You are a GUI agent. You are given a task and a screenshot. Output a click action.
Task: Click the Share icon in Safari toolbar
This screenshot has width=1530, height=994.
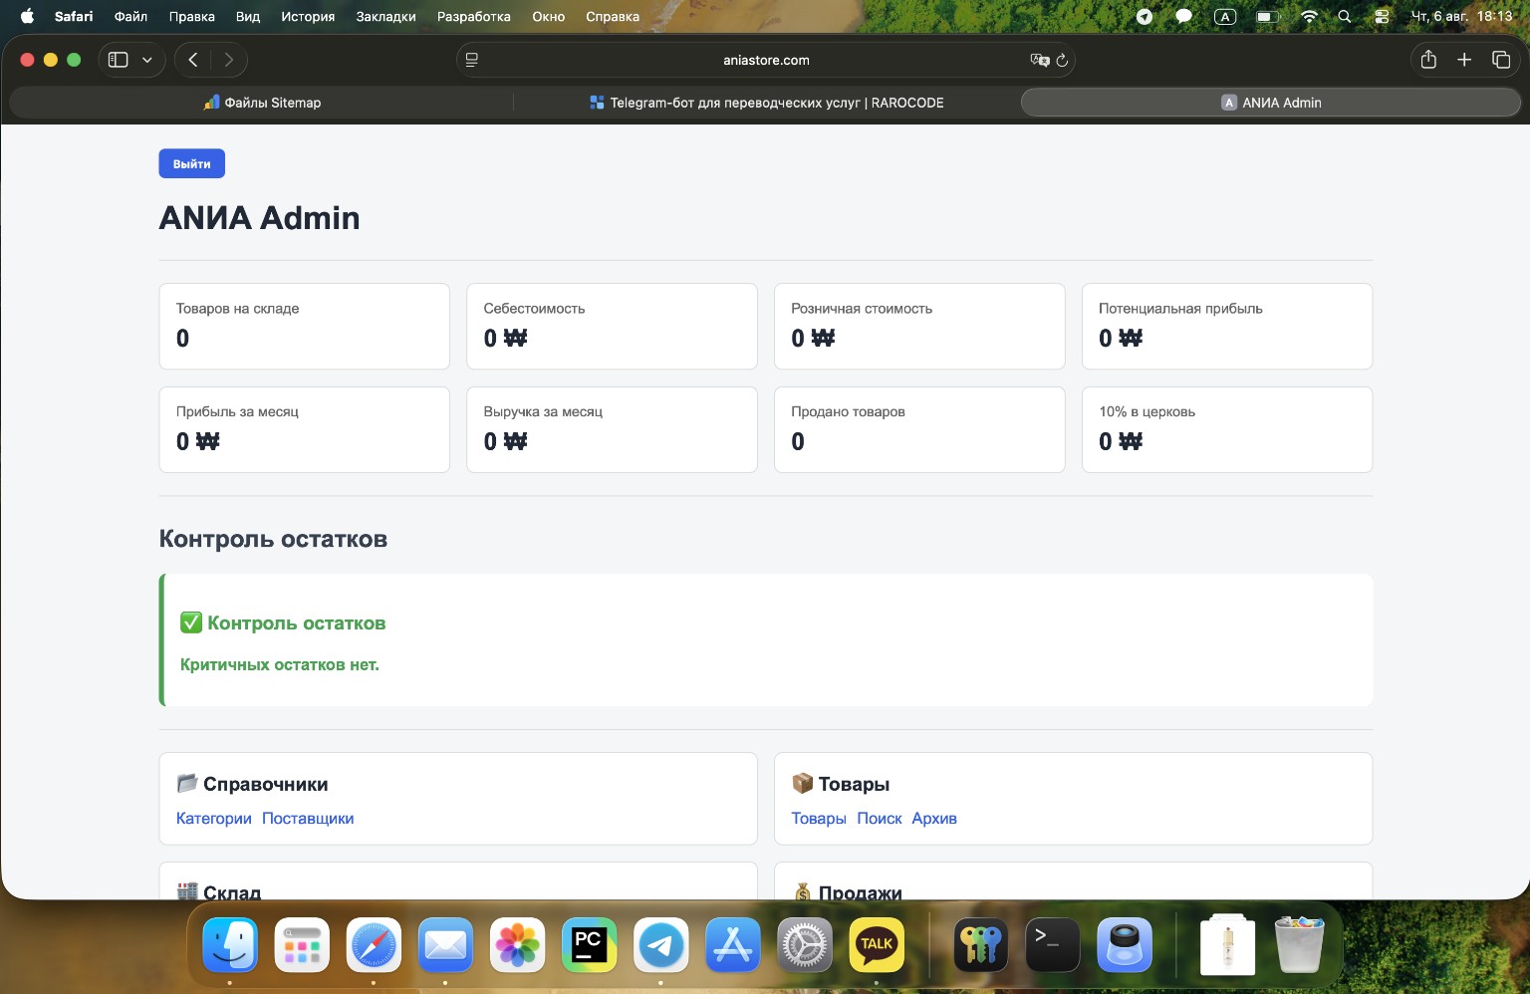[1428, 60]
